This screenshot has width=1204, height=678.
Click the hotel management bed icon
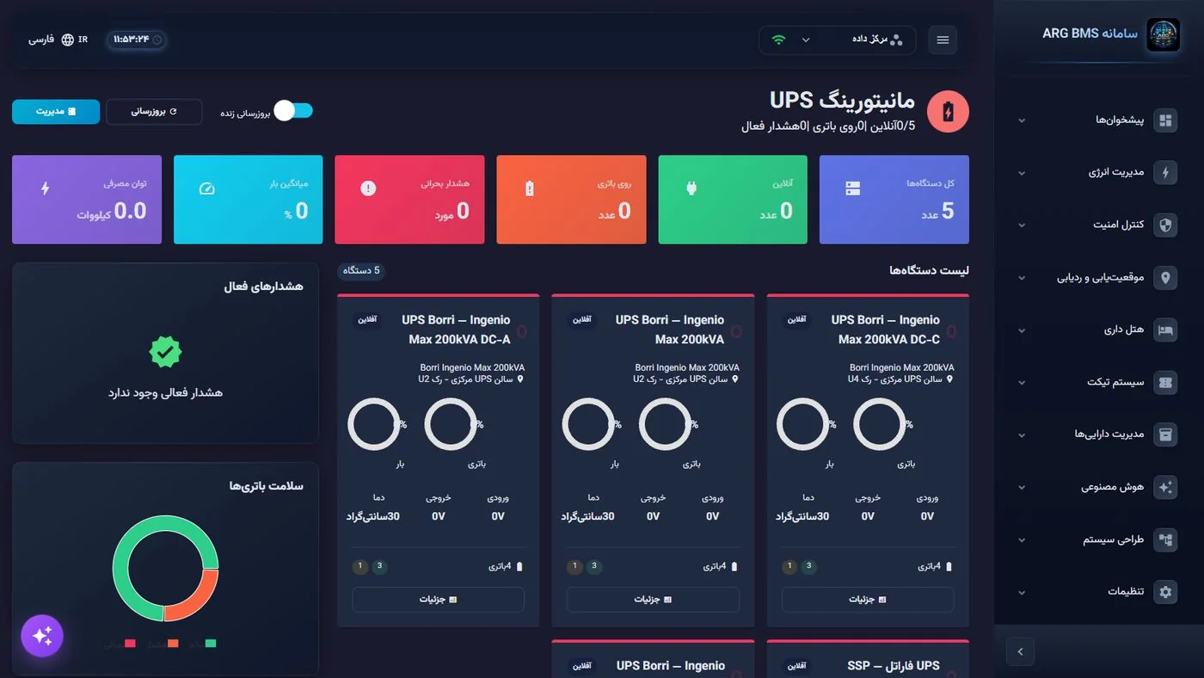[x=1165, y=330]
